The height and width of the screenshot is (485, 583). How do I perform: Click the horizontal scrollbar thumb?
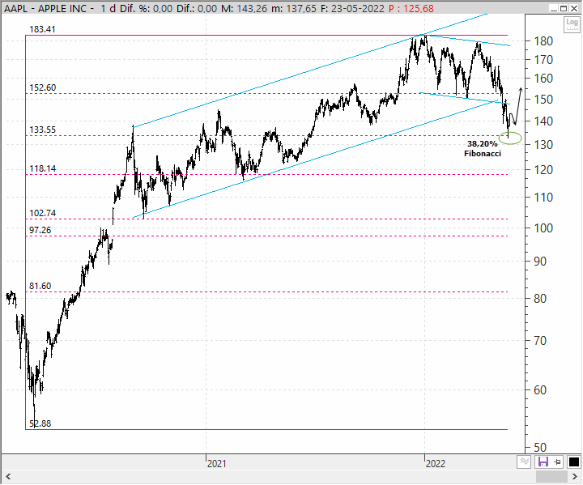point(551,477)
